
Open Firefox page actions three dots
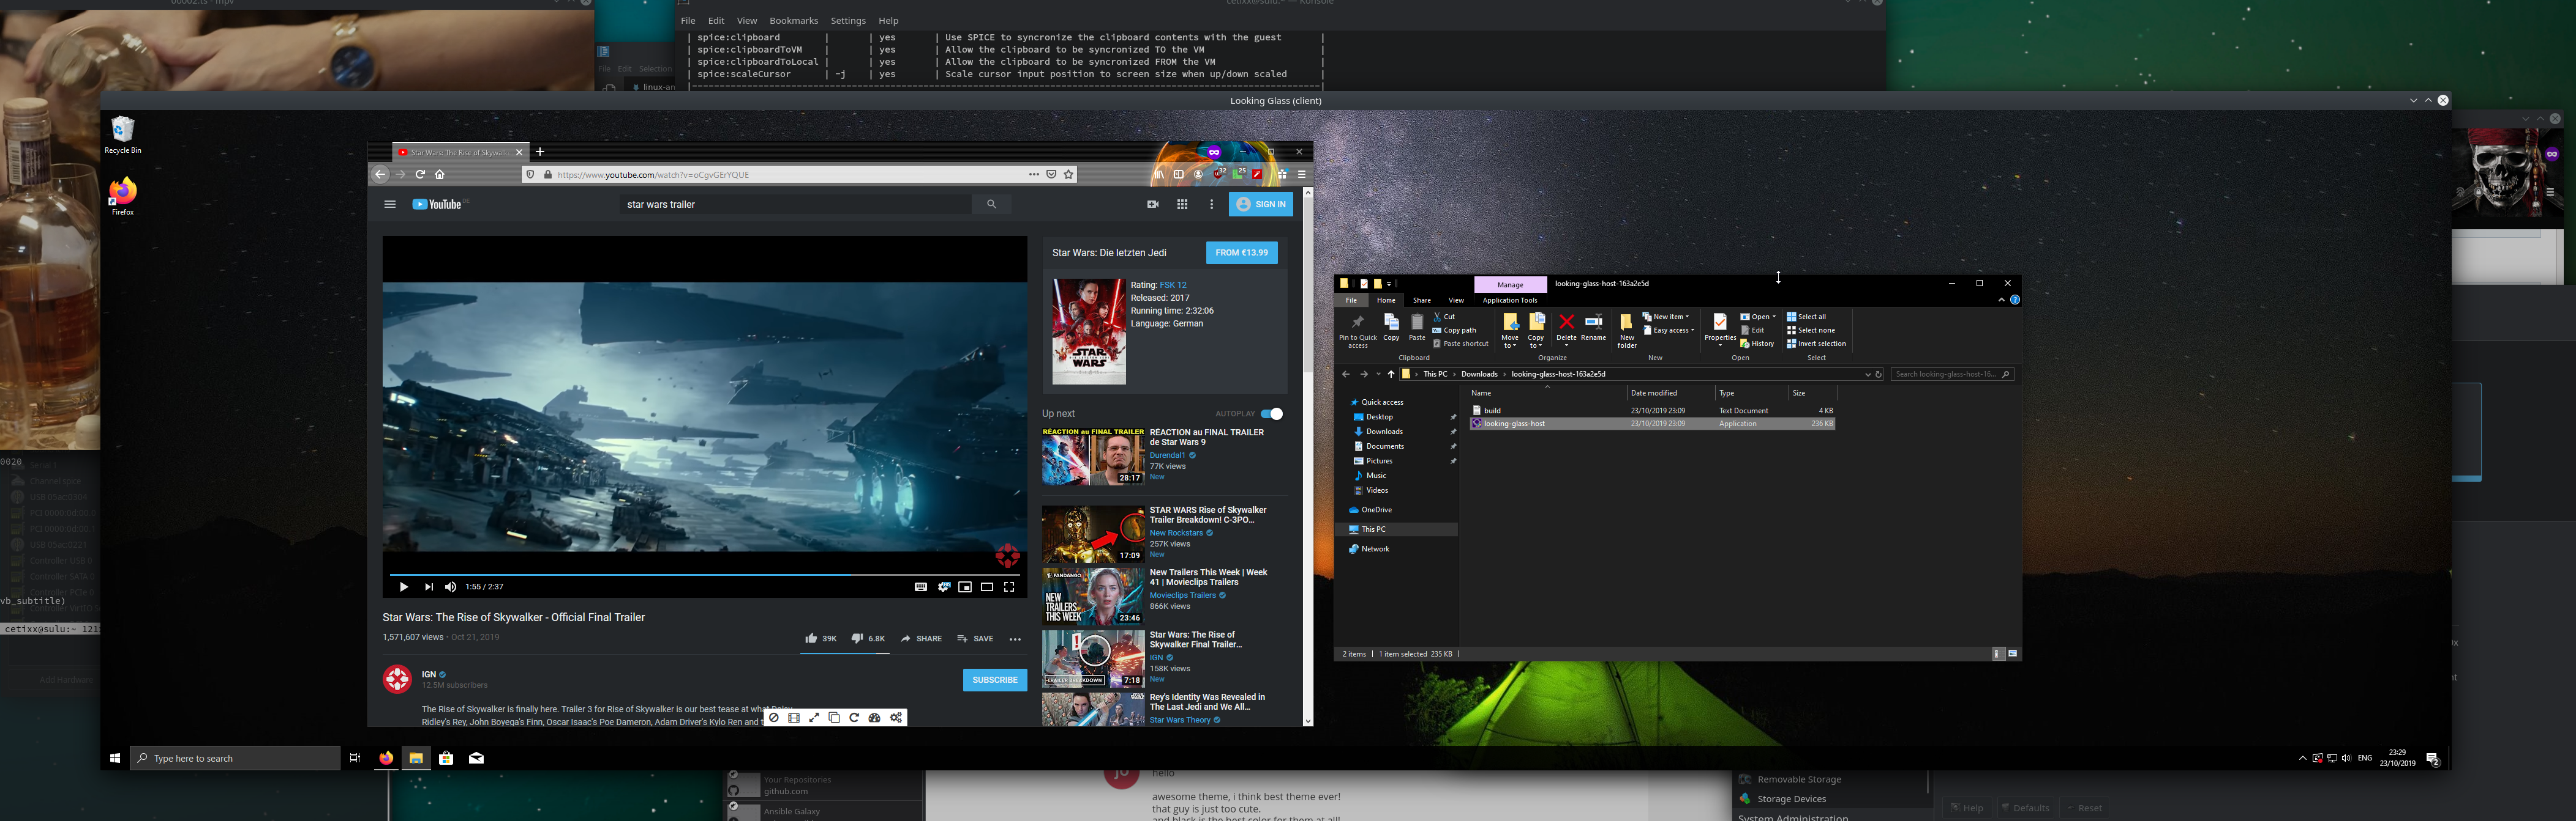pos(1034,175)
